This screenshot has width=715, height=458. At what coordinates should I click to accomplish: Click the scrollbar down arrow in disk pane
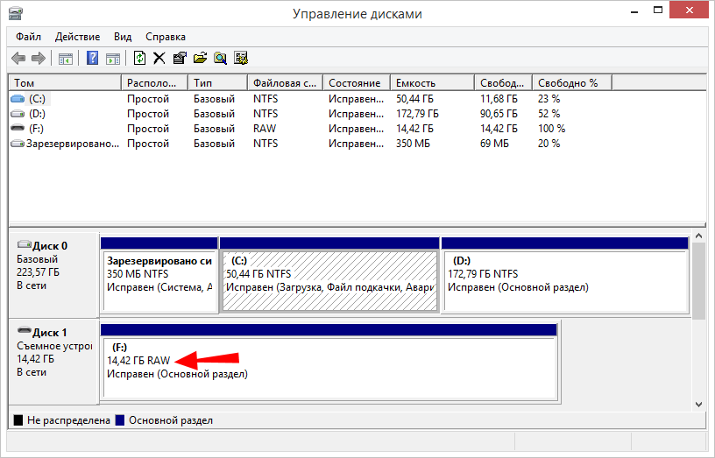698,404
